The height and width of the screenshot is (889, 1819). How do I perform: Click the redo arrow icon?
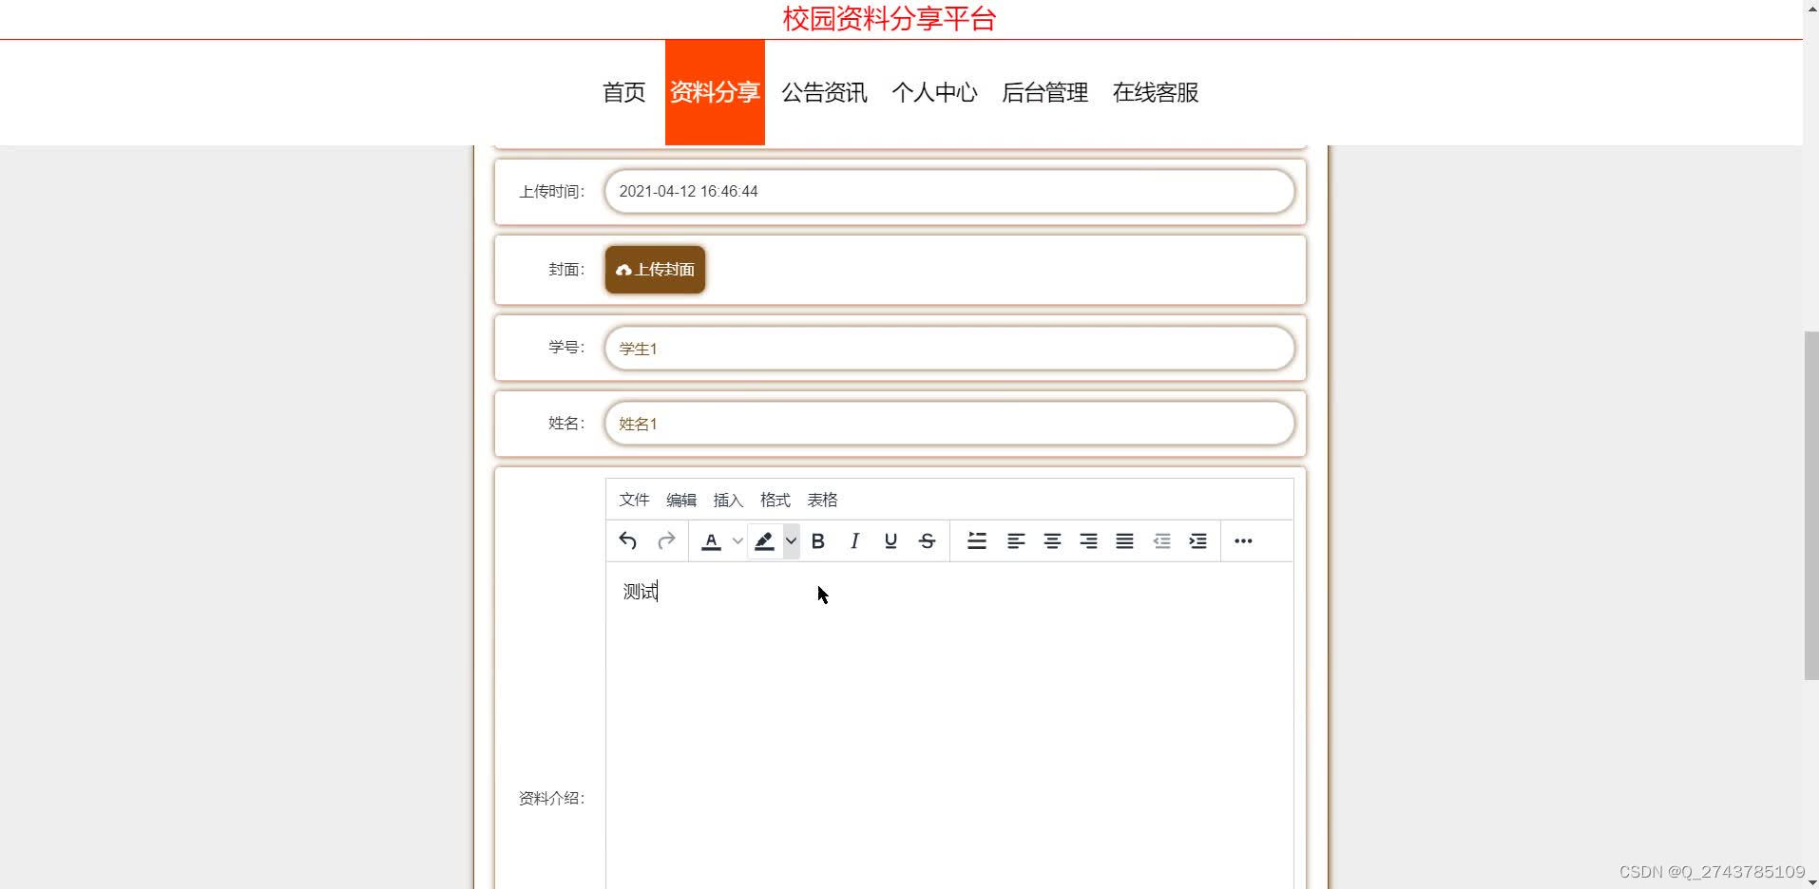[x=666, y=541]
